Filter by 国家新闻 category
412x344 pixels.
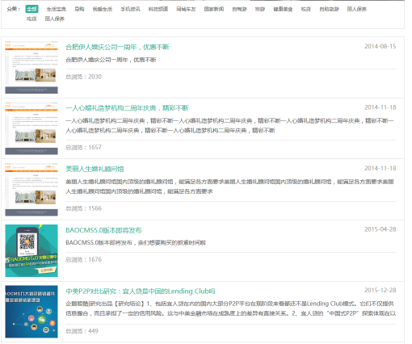tap(214, 9)
